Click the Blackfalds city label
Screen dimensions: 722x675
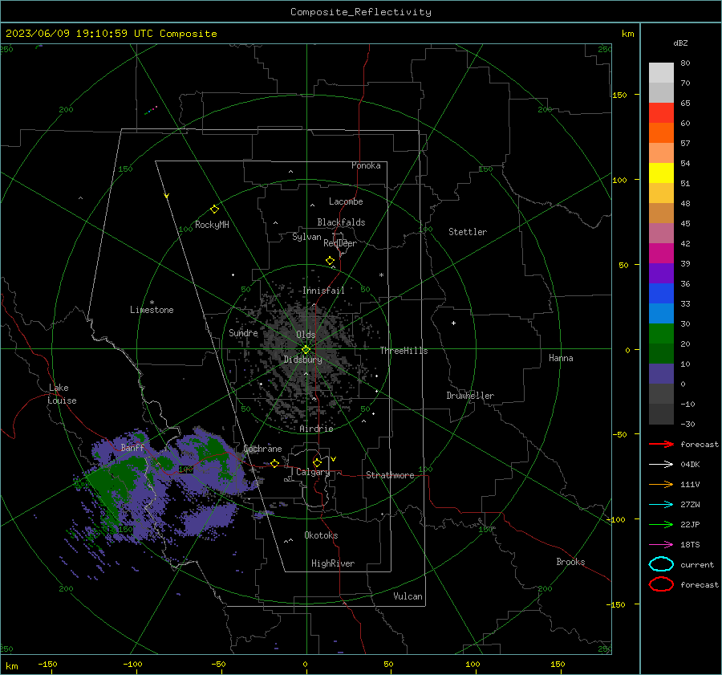click(x=341, y=222)
